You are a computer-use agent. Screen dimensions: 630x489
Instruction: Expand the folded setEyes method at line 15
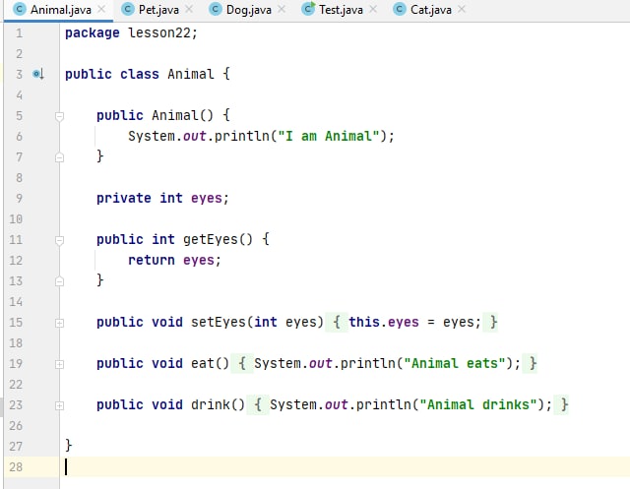(59, 323)
